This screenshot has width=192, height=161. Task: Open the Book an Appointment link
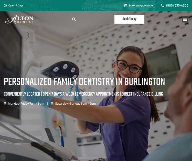(142, 5)
